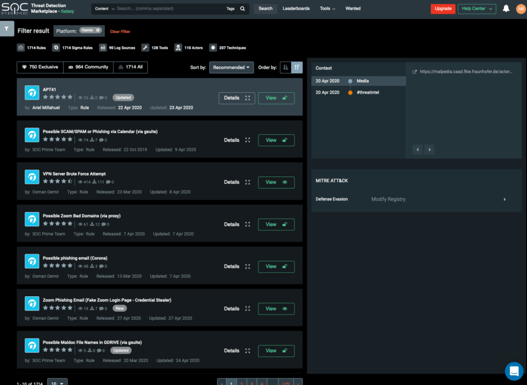View the VPN Server Brute Force Attempt rule
Image resolution: width=527 pixels, height=385 pixels.
(x=276, y=182)
